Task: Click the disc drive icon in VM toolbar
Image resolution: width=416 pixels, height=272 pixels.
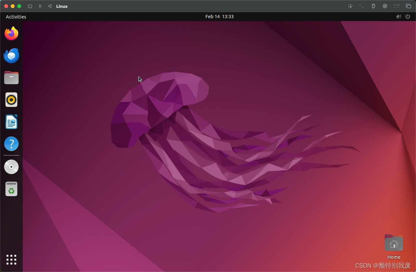Action: (x=385, y=6)
